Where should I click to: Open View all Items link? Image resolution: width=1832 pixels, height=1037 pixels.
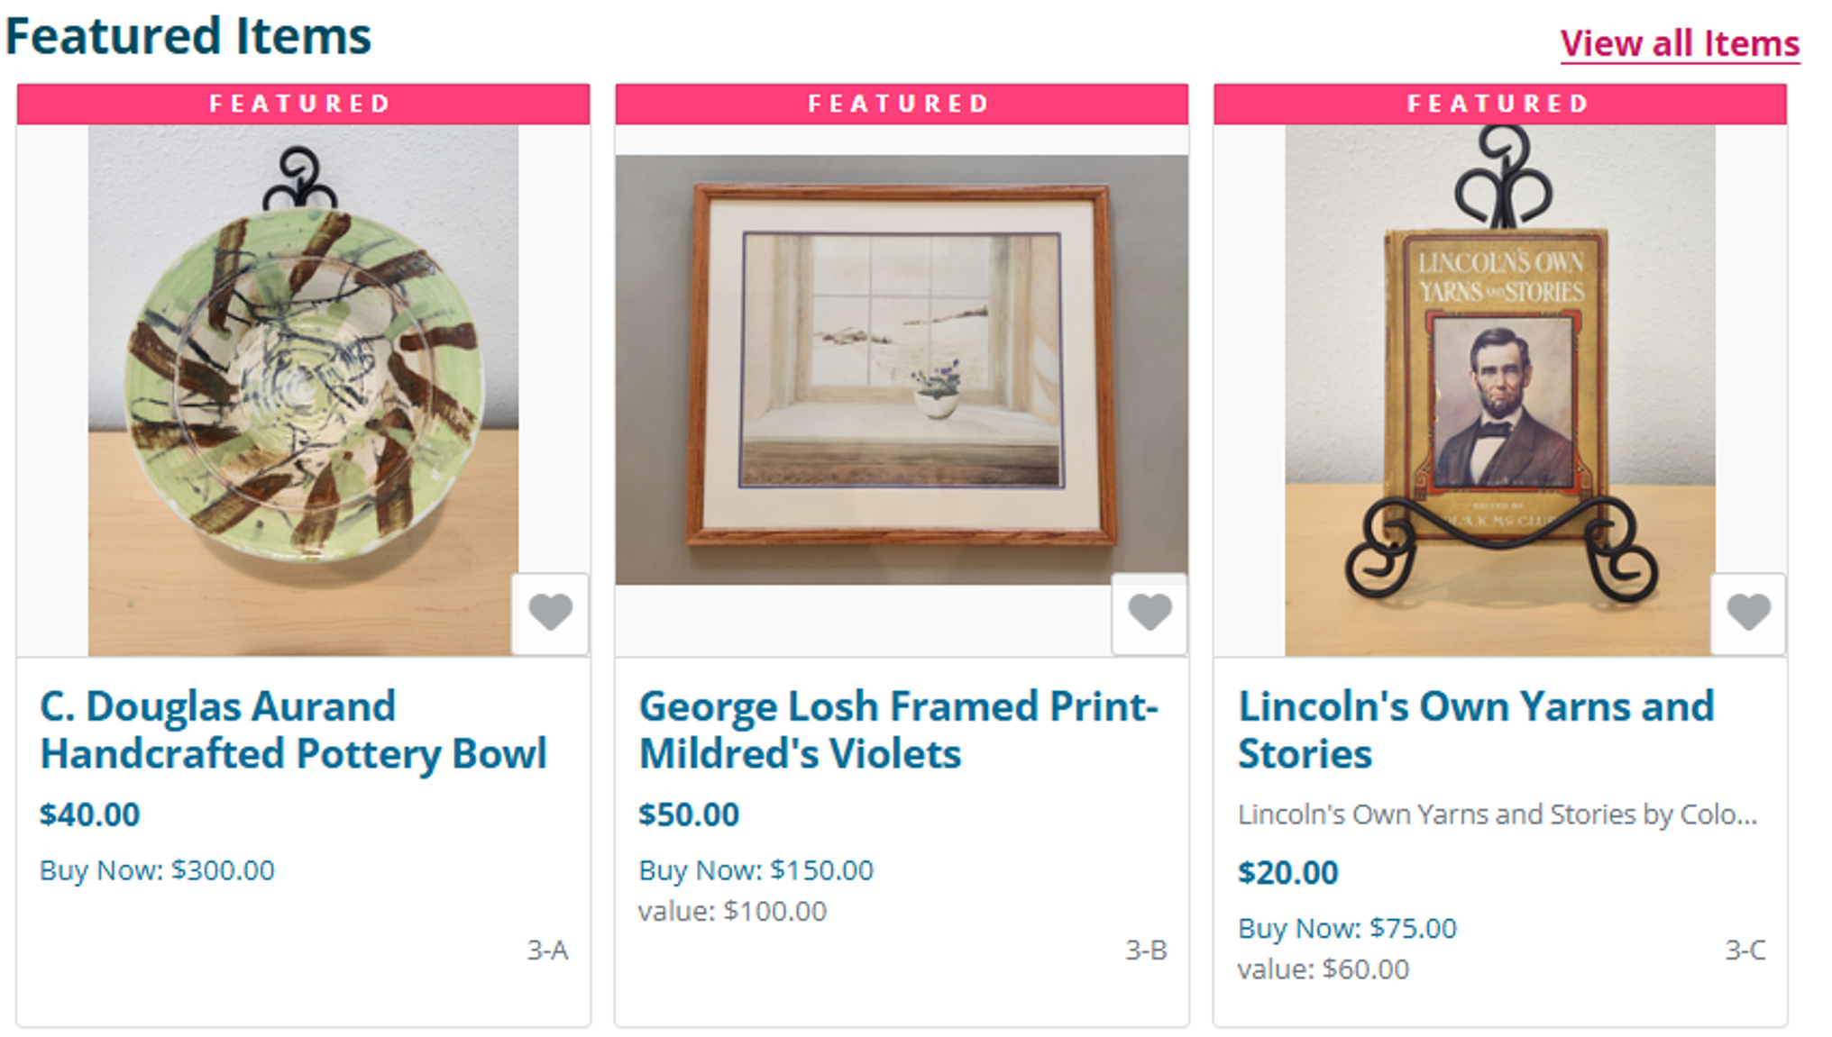click(x=1680, y=43)
